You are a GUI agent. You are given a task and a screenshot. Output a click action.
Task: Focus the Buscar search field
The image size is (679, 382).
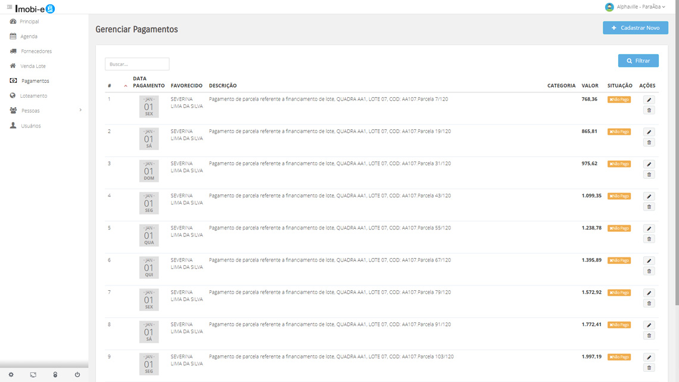click(x=137, y=64)
